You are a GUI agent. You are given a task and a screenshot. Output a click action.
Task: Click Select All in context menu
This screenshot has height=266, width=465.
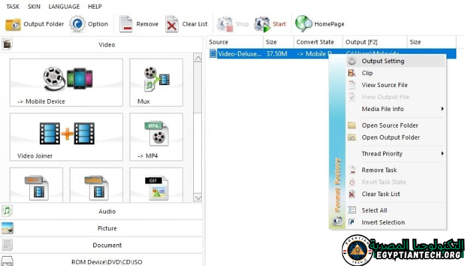pos(374,210)
